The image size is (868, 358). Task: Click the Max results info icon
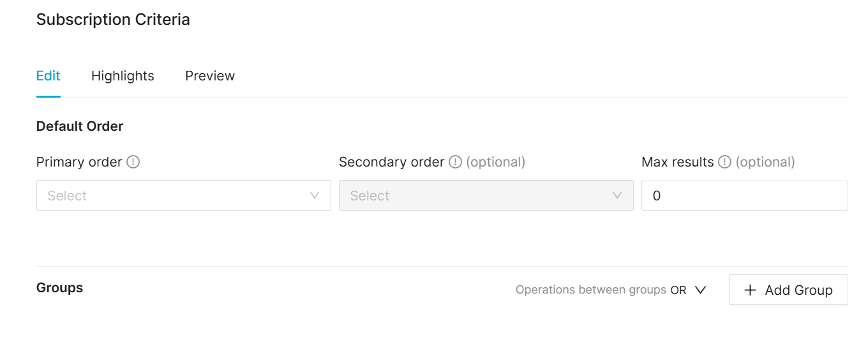tap(724, 162)
